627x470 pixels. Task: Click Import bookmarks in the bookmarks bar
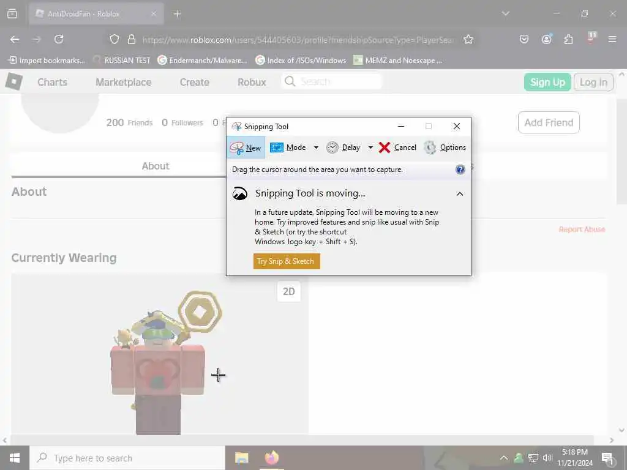[x=47, y=61]
